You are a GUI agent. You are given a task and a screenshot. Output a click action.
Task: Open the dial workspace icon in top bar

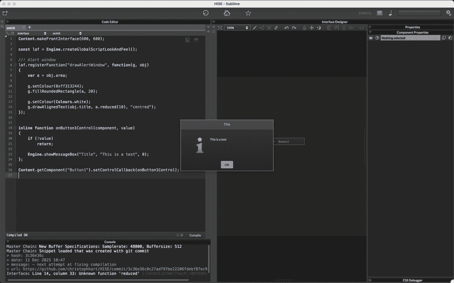[x=205, y=13]
